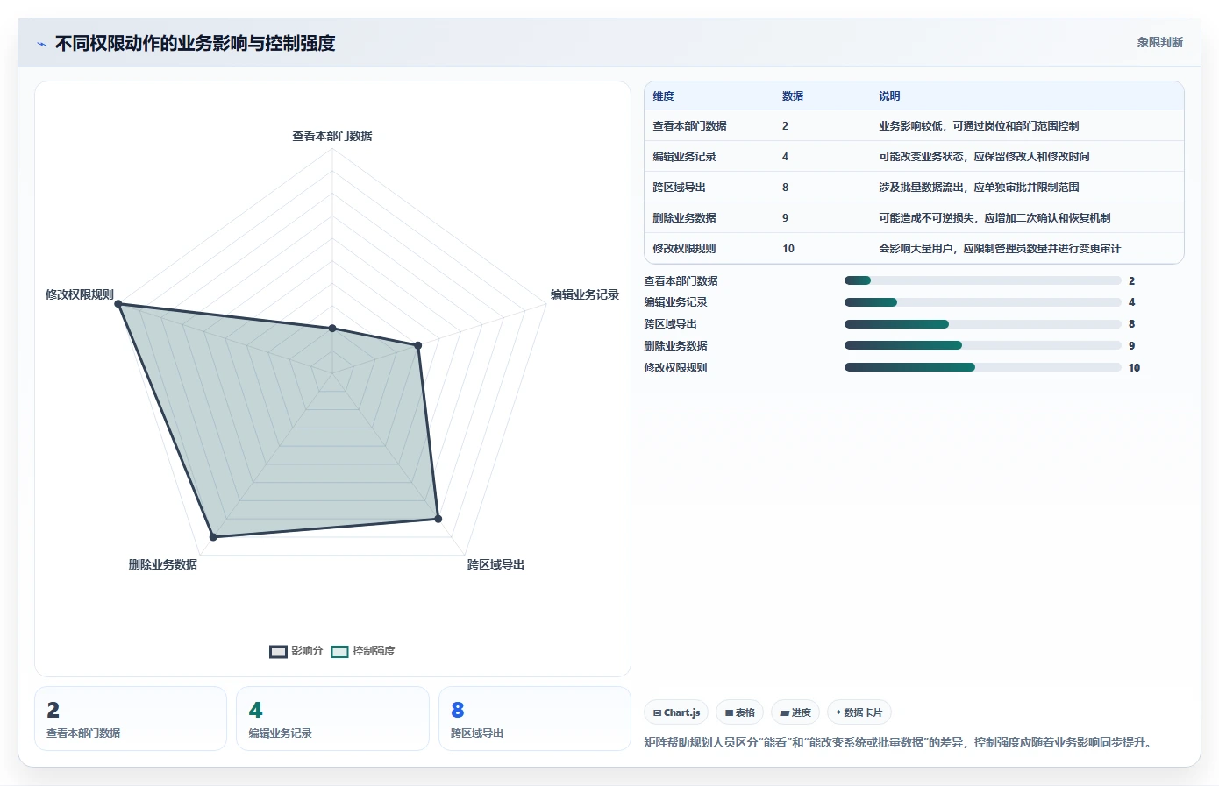Open the stat card showing 2 查看本部门数据
The width and height of the screenshot is (1219, 786).
(x=131, y=719)
